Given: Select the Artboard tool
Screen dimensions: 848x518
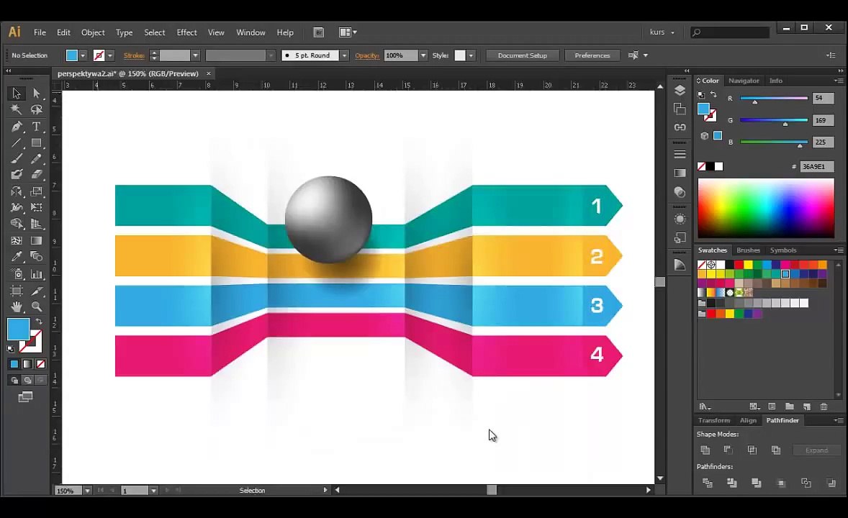Looking at the screenshot, I should coord(17,291).
